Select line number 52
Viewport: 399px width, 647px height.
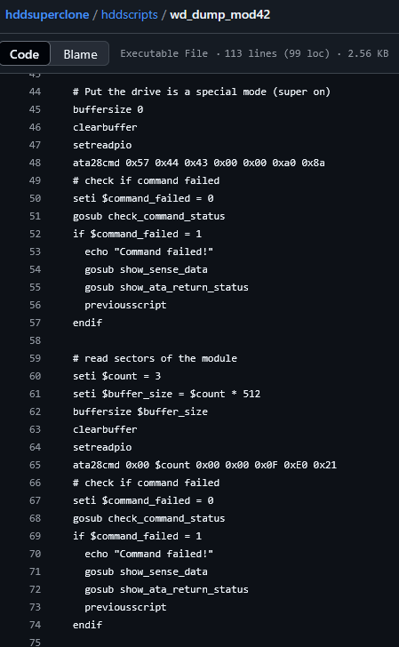[35, 234]
